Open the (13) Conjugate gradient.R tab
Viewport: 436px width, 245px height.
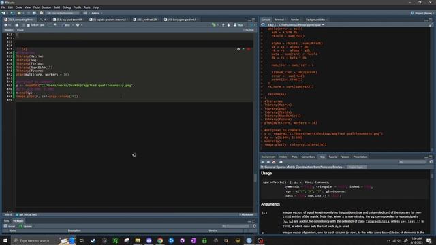click(x=182, y=20)
